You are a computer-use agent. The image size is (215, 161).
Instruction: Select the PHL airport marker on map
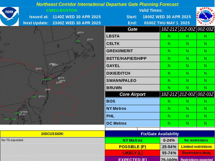(x=34, y=97)
